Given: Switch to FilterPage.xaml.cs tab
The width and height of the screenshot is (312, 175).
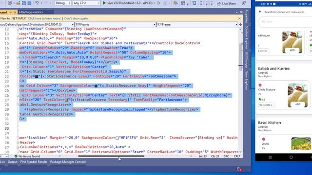Looking at the screenshot, I should (31, 12).
